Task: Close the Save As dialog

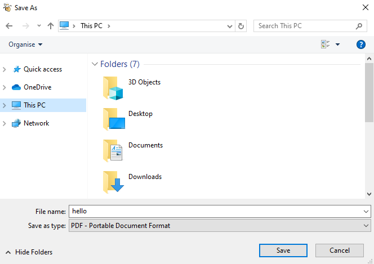Action: pos(365,7)
